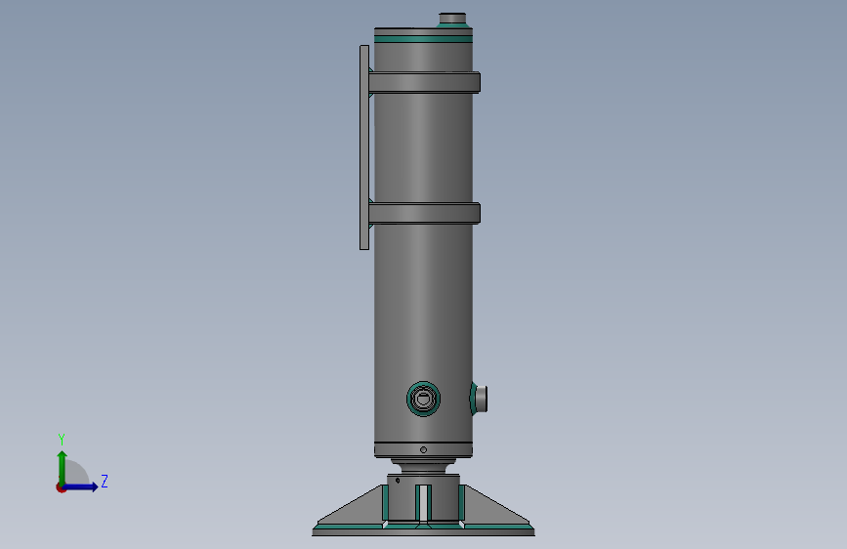This screenshot has width=847, height=549.
Task: Select the upper clamp band around the cylinder
Action: tap(425, 83)
